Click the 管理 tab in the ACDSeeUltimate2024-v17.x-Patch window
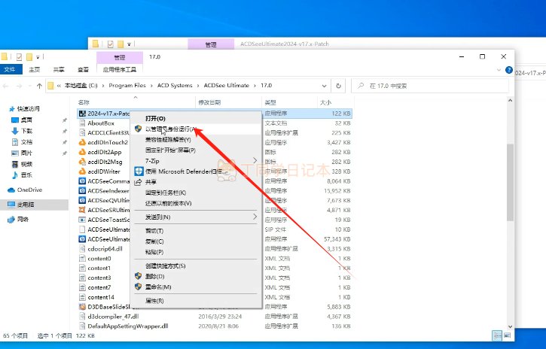The width and height of the screenshot is (546, 349). [211, 44]
